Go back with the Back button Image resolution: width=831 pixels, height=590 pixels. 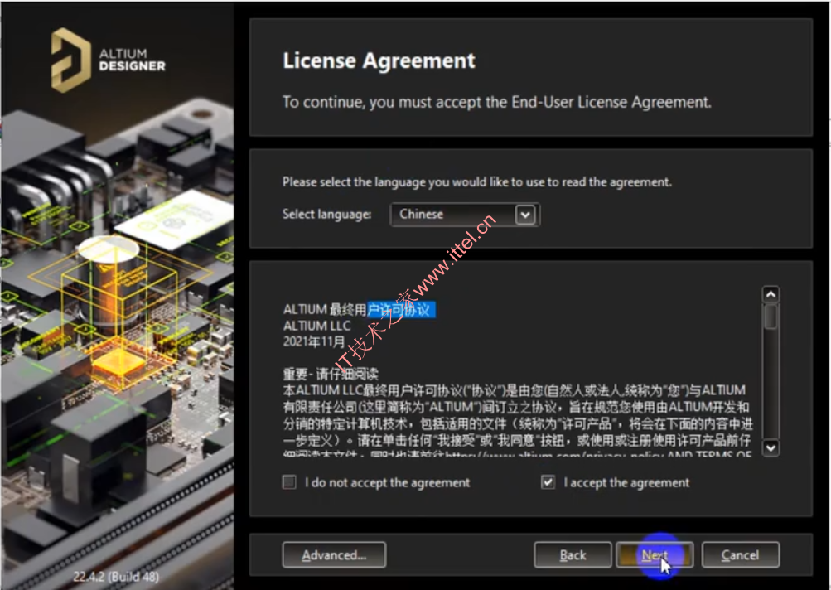pos(573,555)
